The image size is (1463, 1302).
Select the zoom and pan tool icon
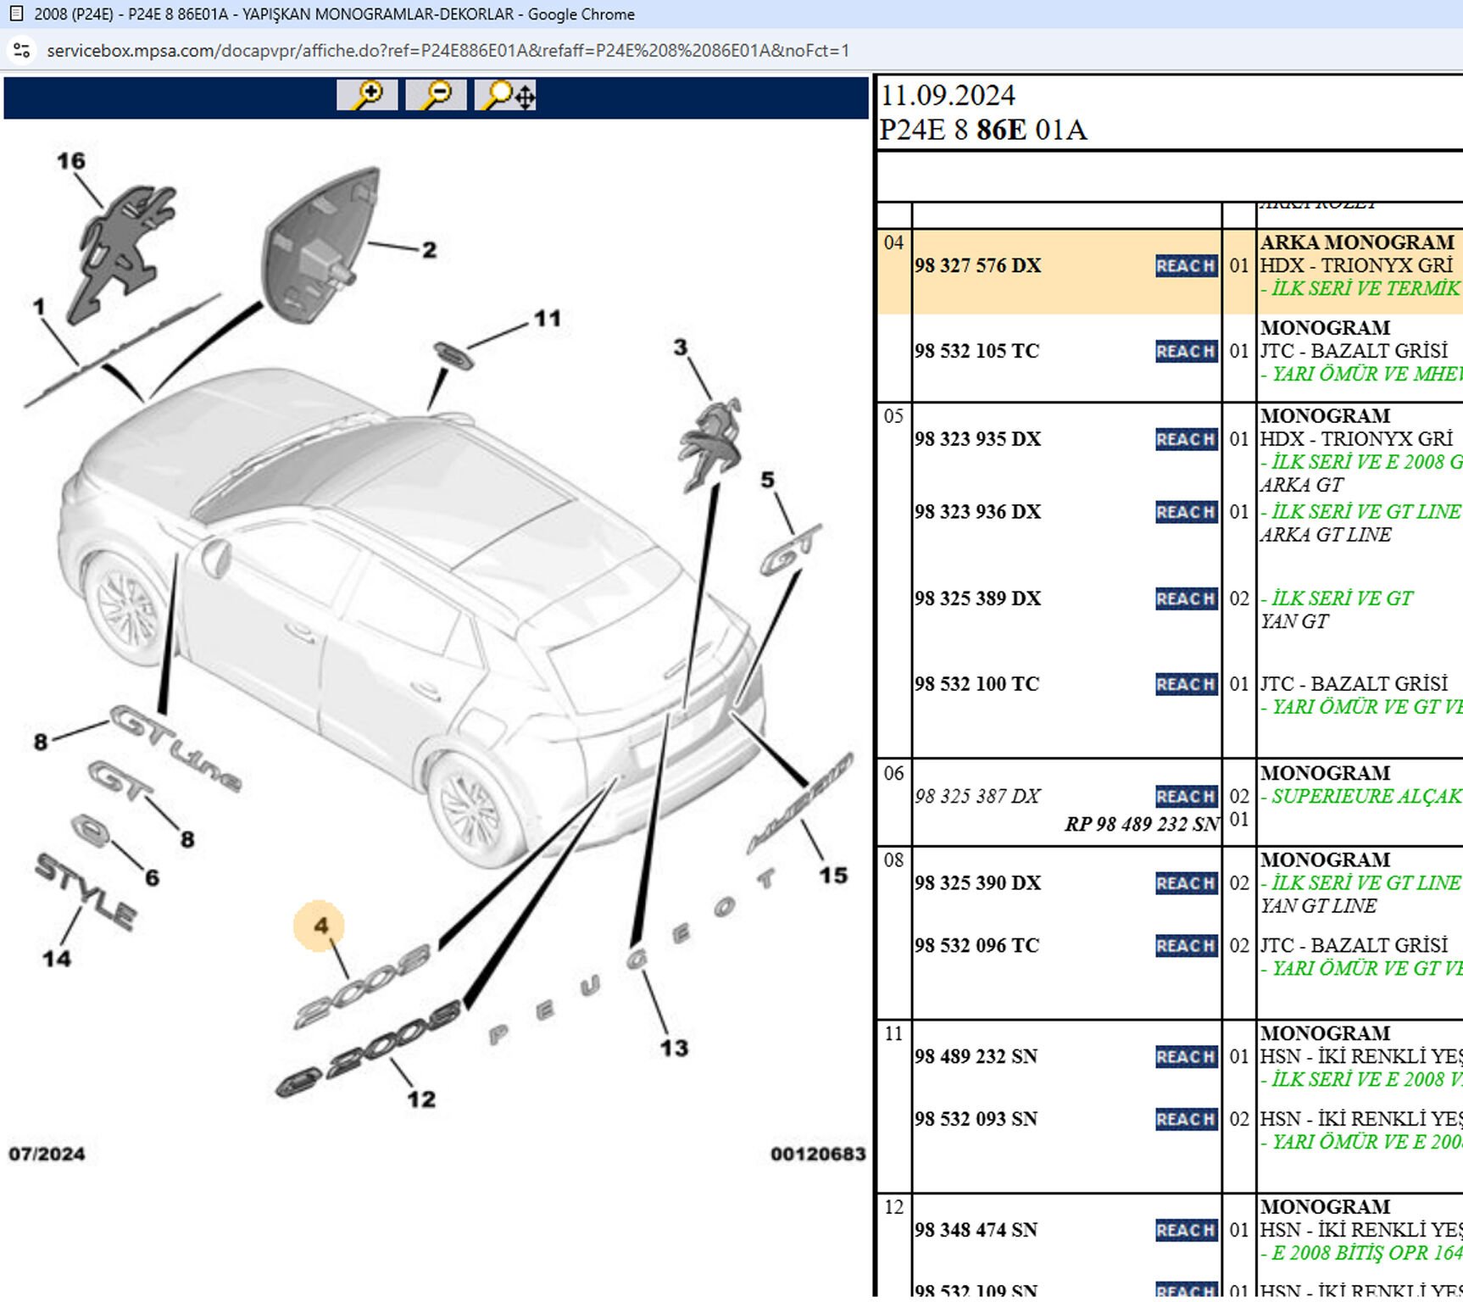(506, 95)
